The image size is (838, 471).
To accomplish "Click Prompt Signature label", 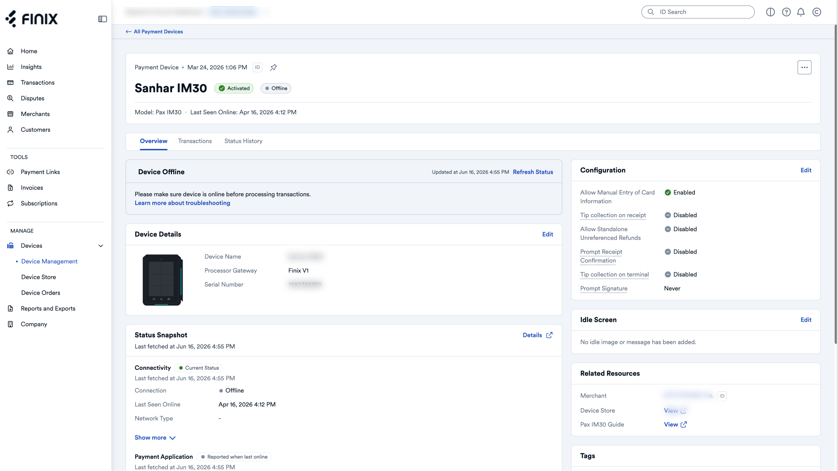I will point(604,288).
